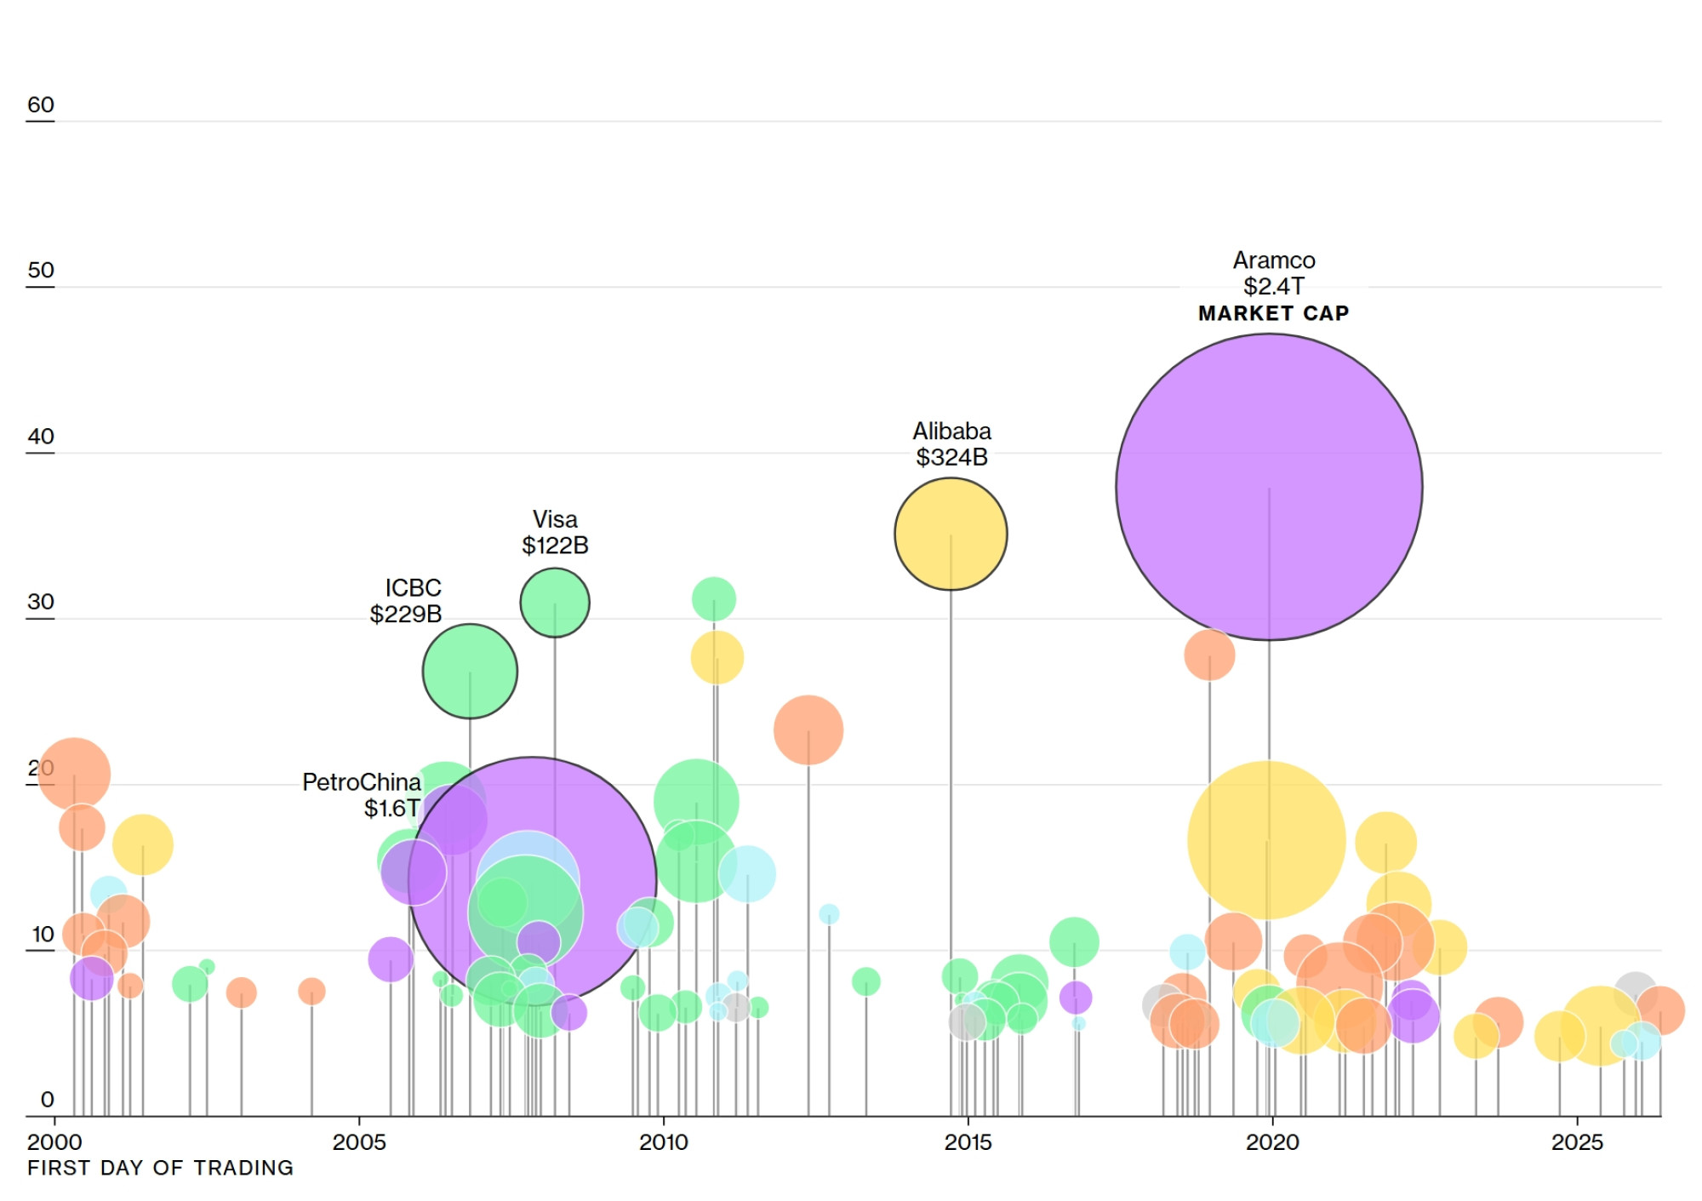Image resolution: width=1702 pixels, height=1201 pixels.
Task: Click the 2025 x-axis tick label
Action: [1577, 1142]
